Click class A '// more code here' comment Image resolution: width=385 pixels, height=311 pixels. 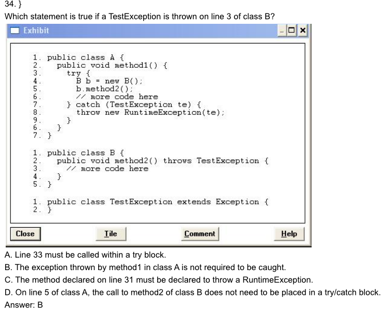(x=117, y=97)
